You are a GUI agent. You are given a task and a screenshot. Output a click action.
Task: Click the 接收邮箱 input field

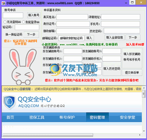73,31
